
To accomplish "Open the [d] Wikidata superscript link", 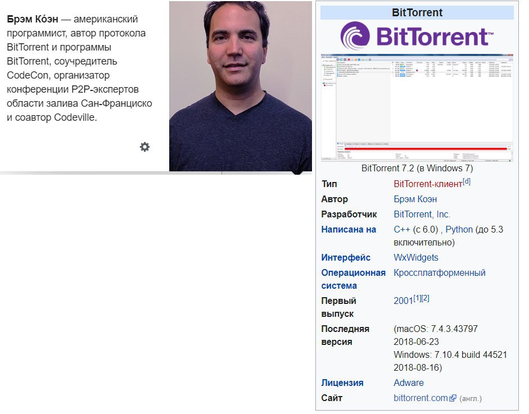I will pyautogui.click(x=466, y=181).
